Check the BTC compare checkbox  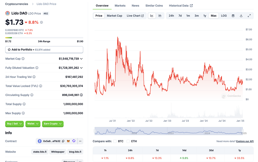(115, 141)
